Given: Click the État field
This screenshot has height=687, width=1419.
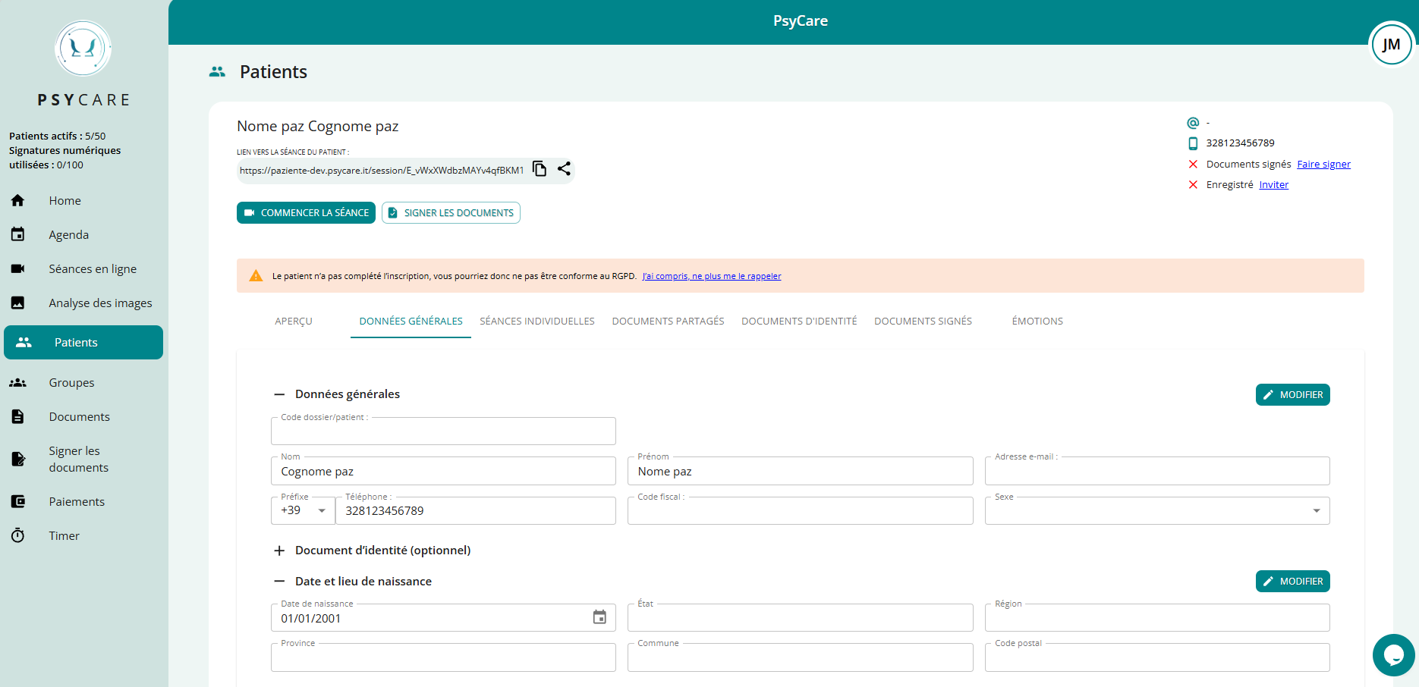Looking at the screenshot, I should pos(800,617).
